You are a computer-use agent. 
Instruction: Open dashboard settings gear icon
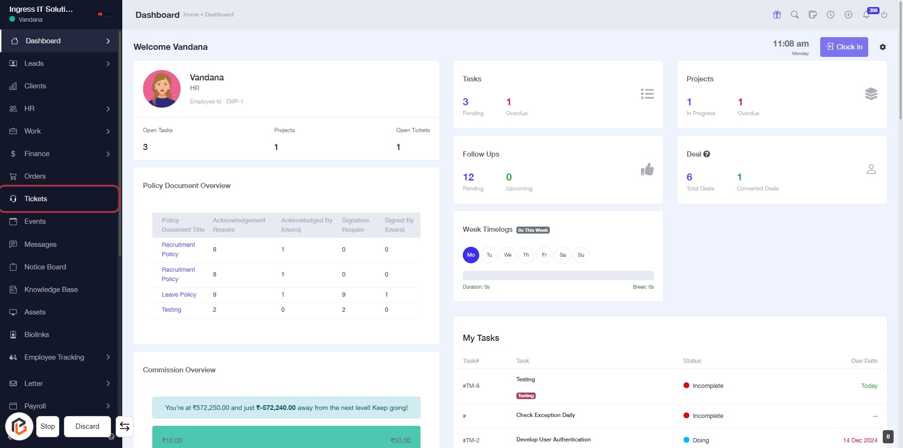click(x=883, y=47)
